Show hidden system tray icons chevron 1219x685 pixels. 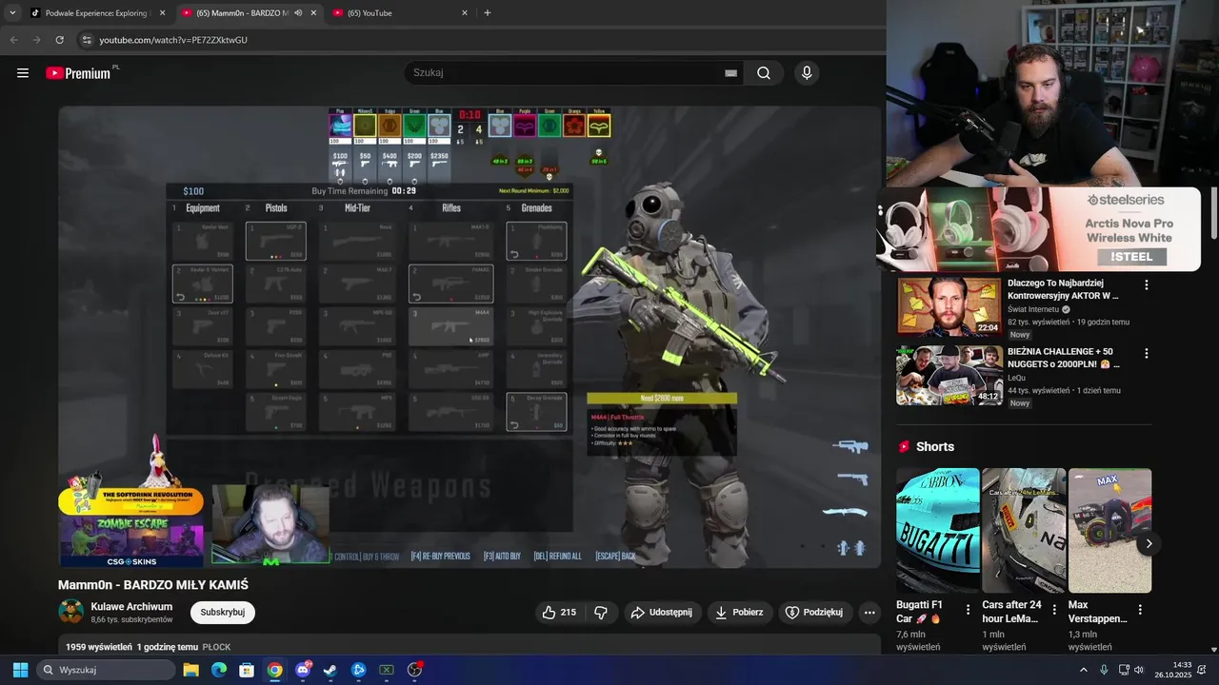(1083, 670)
